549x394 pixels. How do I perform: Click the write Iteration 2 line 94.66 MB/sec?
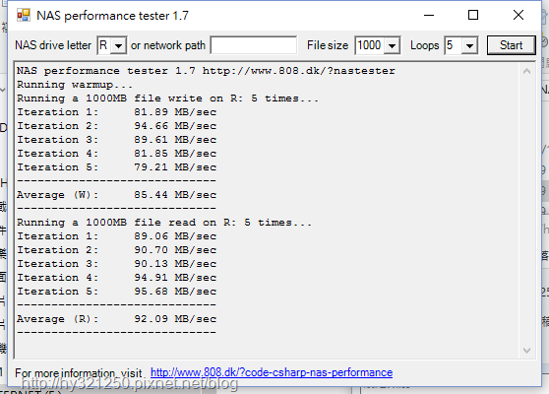(x=117, y=126)
